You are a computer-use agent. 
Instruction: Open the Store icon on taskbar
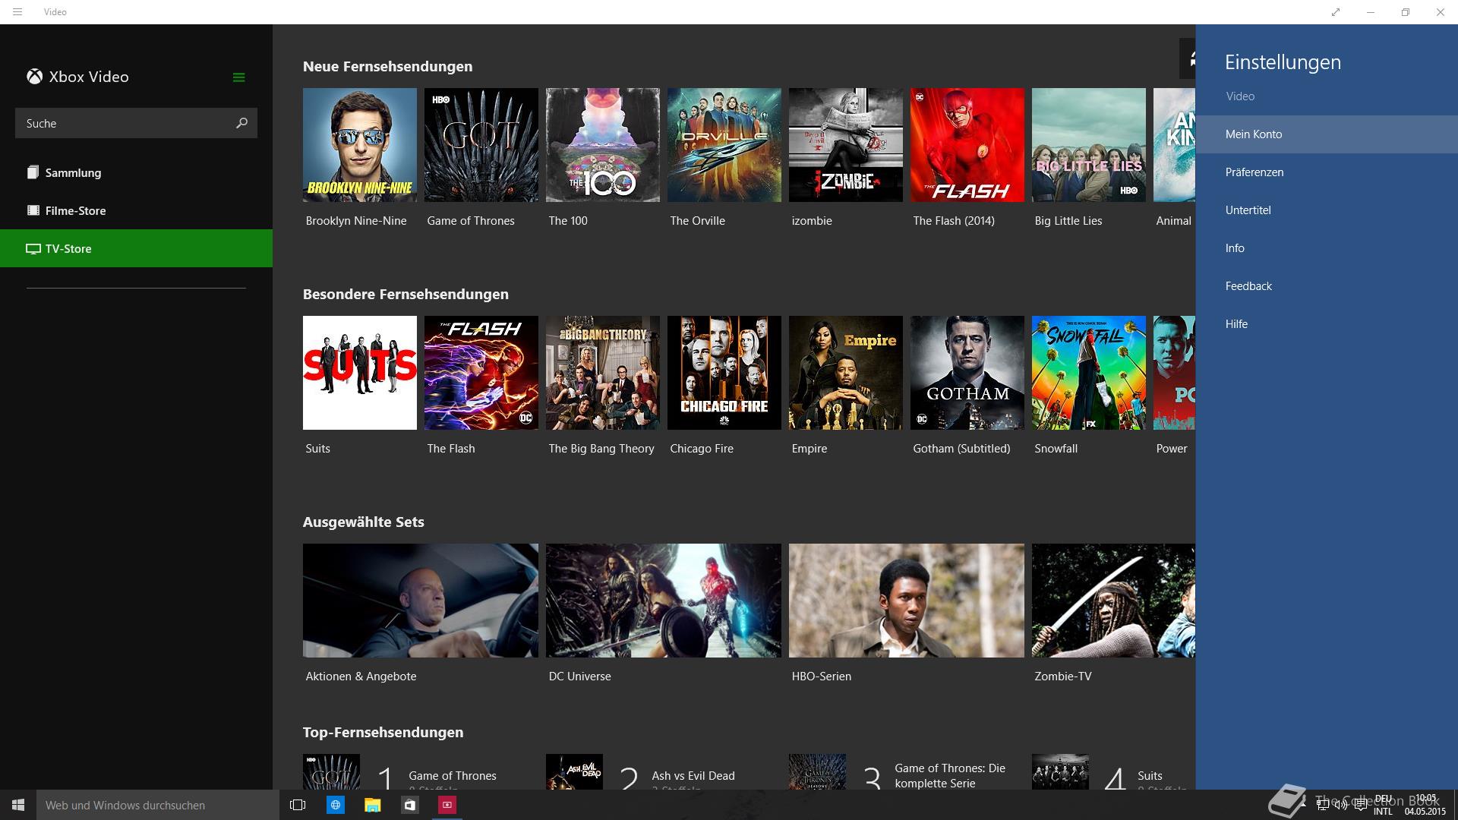[x=410, y=805]
